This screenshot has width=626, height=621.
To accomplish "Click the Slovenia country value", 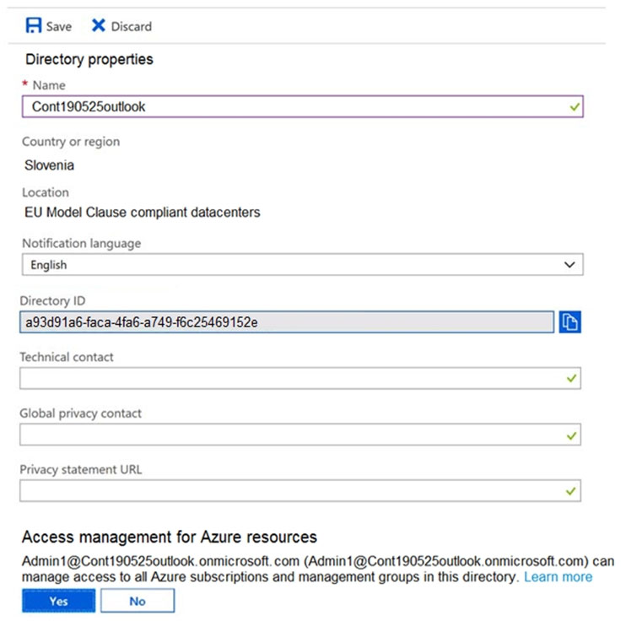I will pos(49,165).
